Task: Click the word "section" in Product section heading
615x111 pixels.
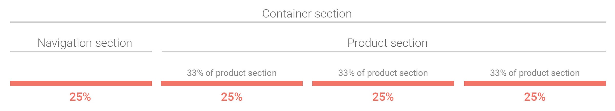Action: (x=409, y=43)
